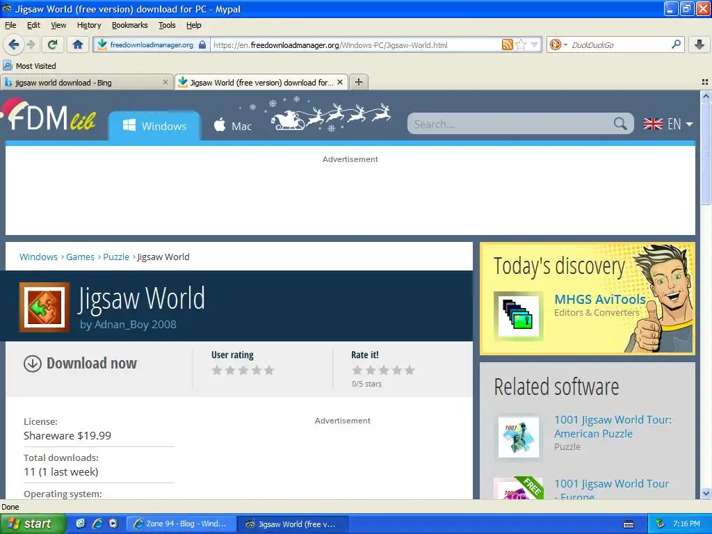The width and height of the screenshot is (712, 534).
Task: Open the Games breadcrumb link
Action: pyautogui.click(x=81, y=257)
